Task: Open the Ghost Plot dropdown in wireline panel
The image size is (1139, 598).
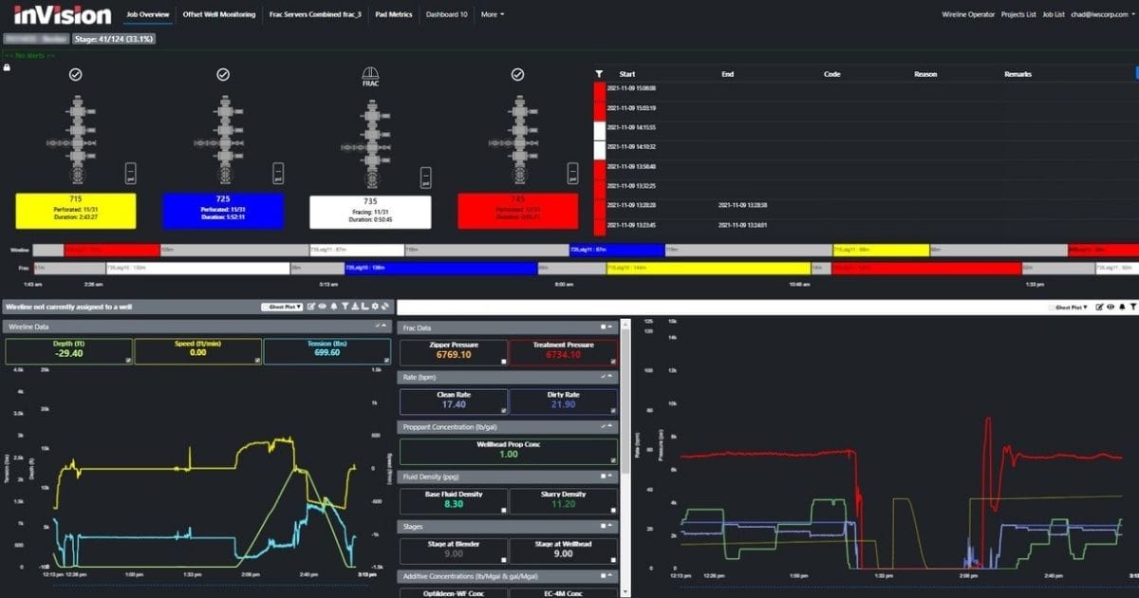Action: 282,307
